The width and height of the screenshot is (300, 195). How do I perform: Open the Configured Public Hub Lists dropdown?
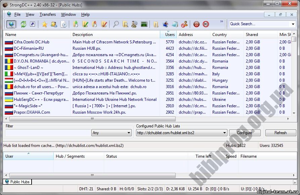click(x=181, y=133)
